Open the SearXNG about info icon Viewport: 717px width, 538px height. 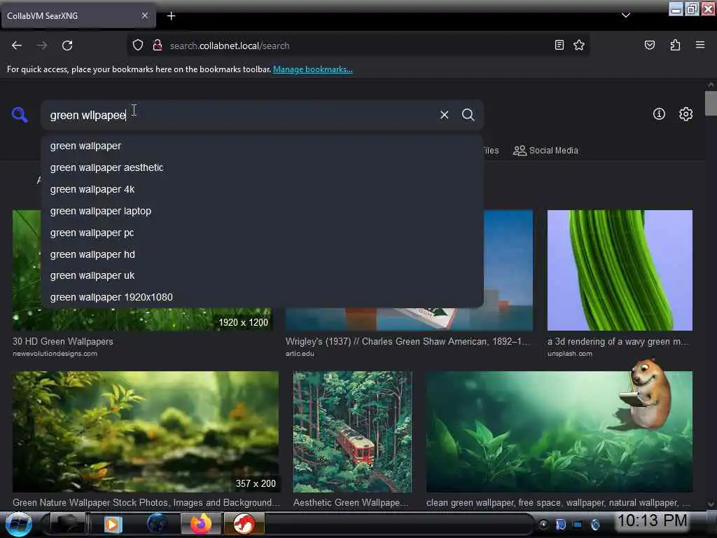[659, 114]
